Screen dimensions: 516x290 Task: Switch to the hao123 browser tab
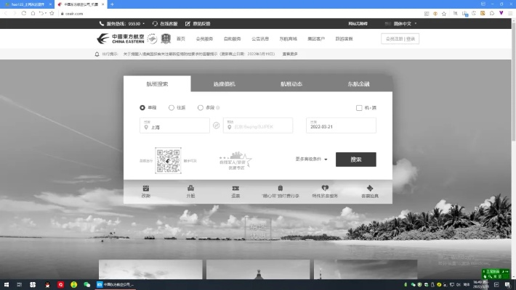coord(28,4)
